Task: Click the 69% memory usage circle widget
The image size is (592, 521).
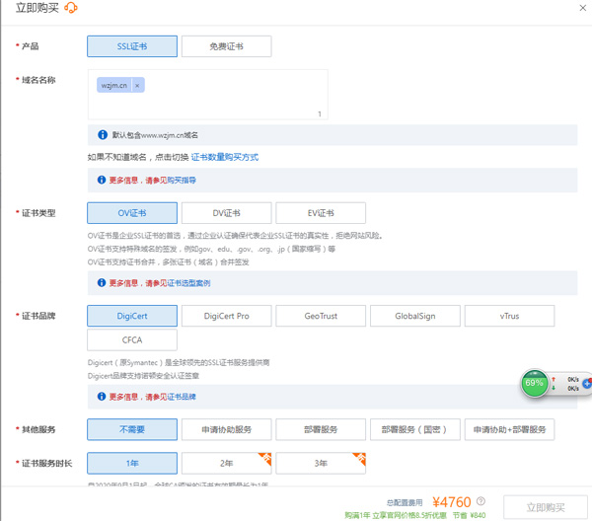Action: (534, 383)
